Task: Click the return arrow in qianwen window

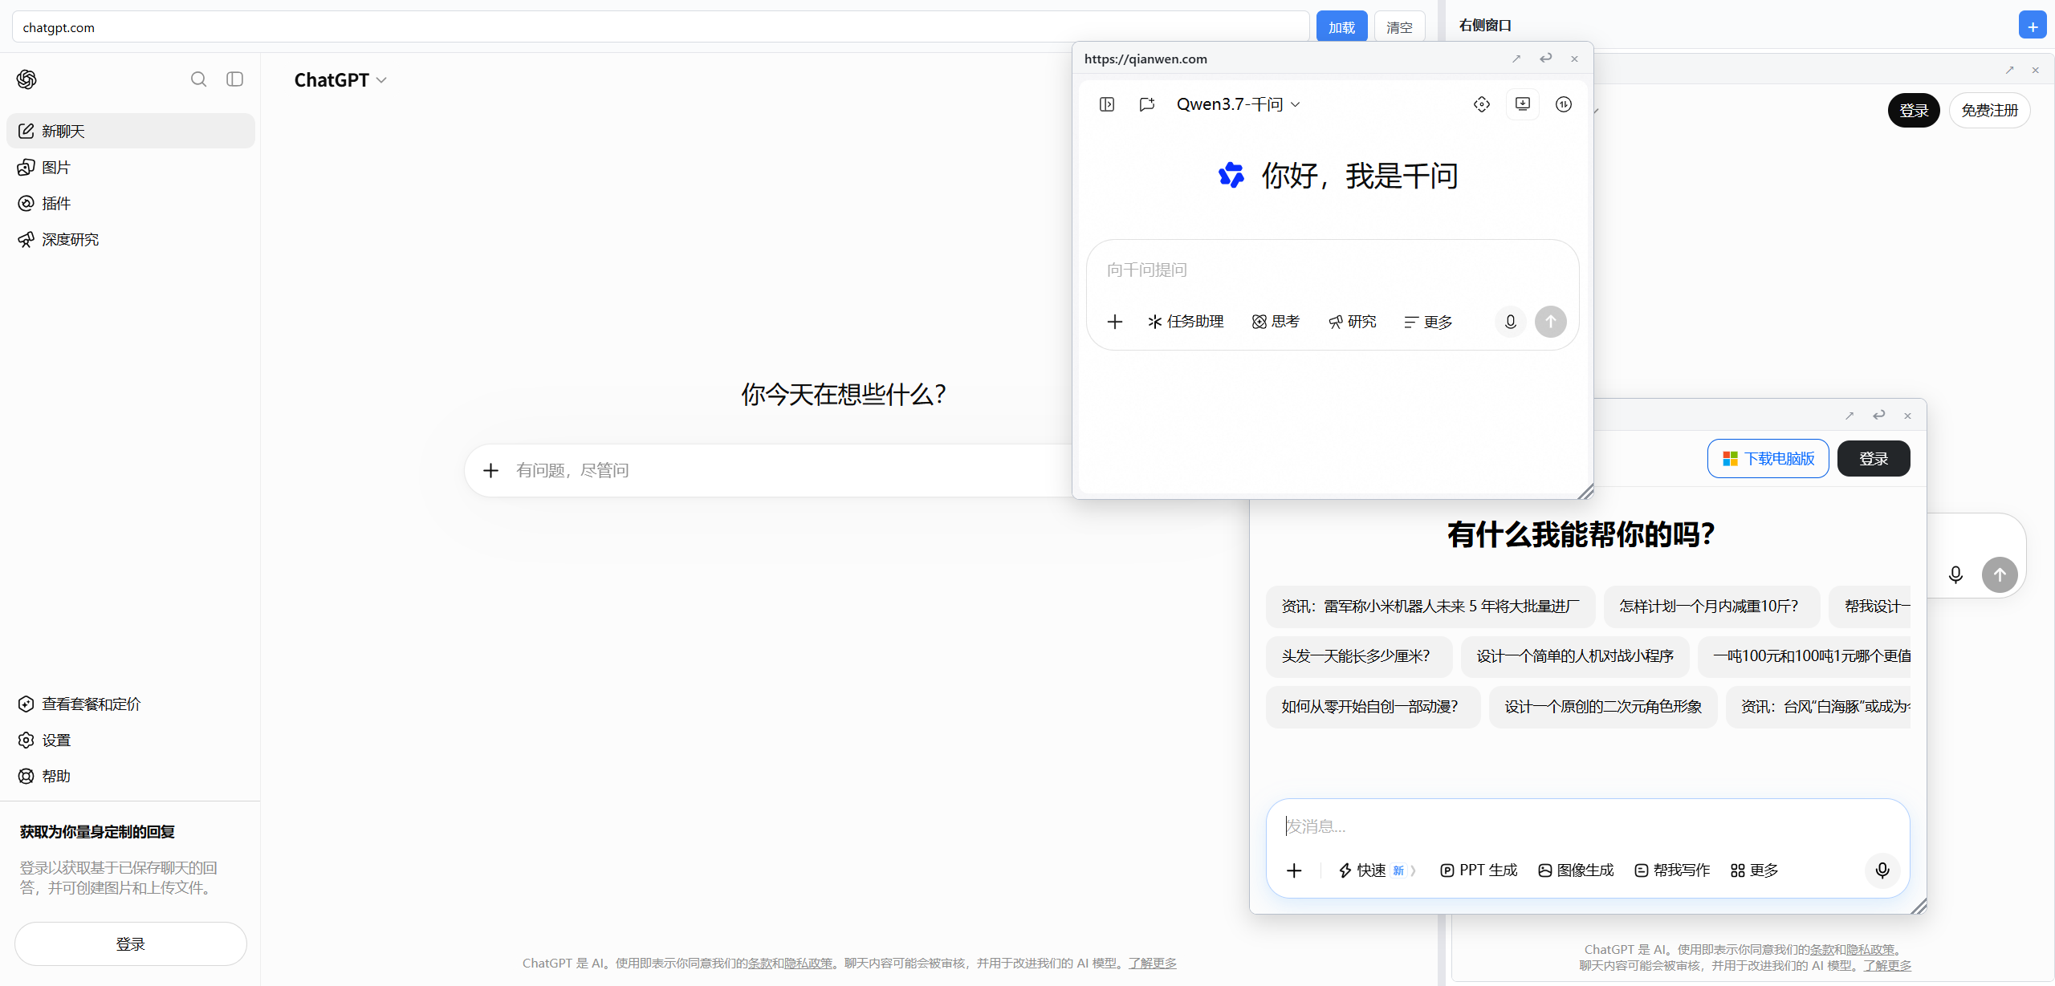Action: pyautogui.click(x=1545, y=59)
